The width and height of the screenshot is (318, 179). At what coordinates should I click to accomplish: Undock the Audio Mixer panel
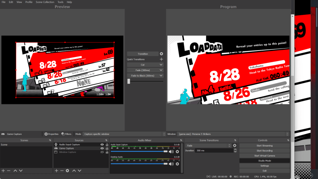181,140
